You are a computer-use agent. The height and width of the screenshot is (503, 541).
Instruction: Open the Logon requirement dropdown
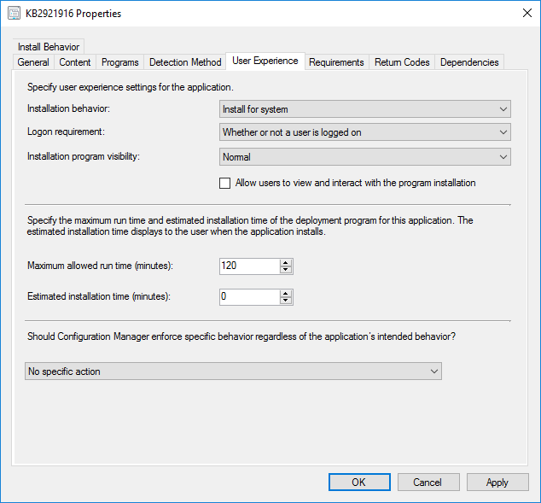tap(365, 132)
